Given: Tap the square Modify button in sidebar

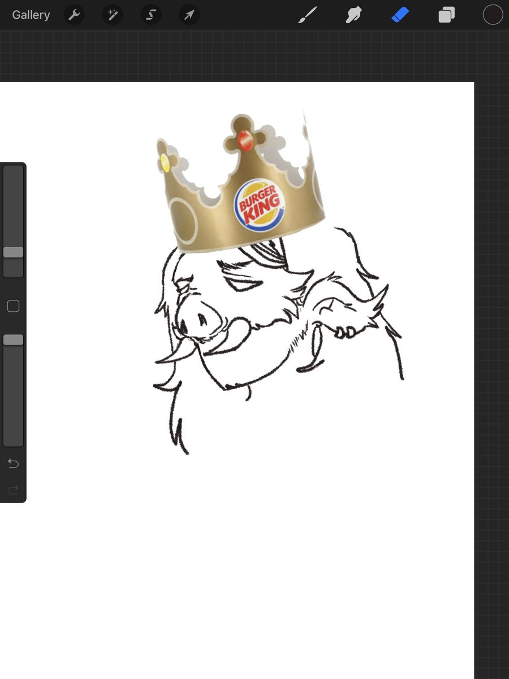Looking at the screenshot, I should (x=13, y=306).
